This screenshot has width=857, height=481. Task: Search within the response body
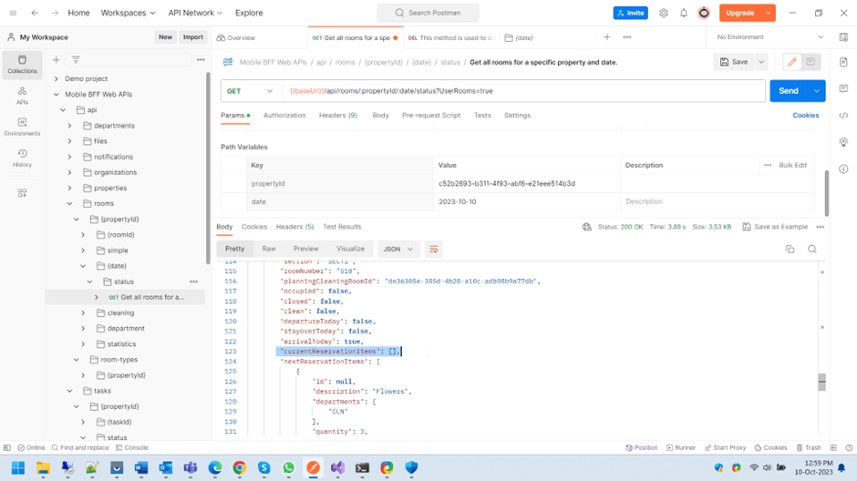click(812, 249)
